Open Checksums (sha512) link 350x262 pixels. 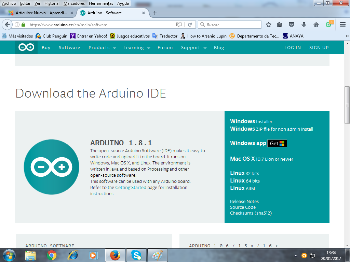click(x=251, y=213)
